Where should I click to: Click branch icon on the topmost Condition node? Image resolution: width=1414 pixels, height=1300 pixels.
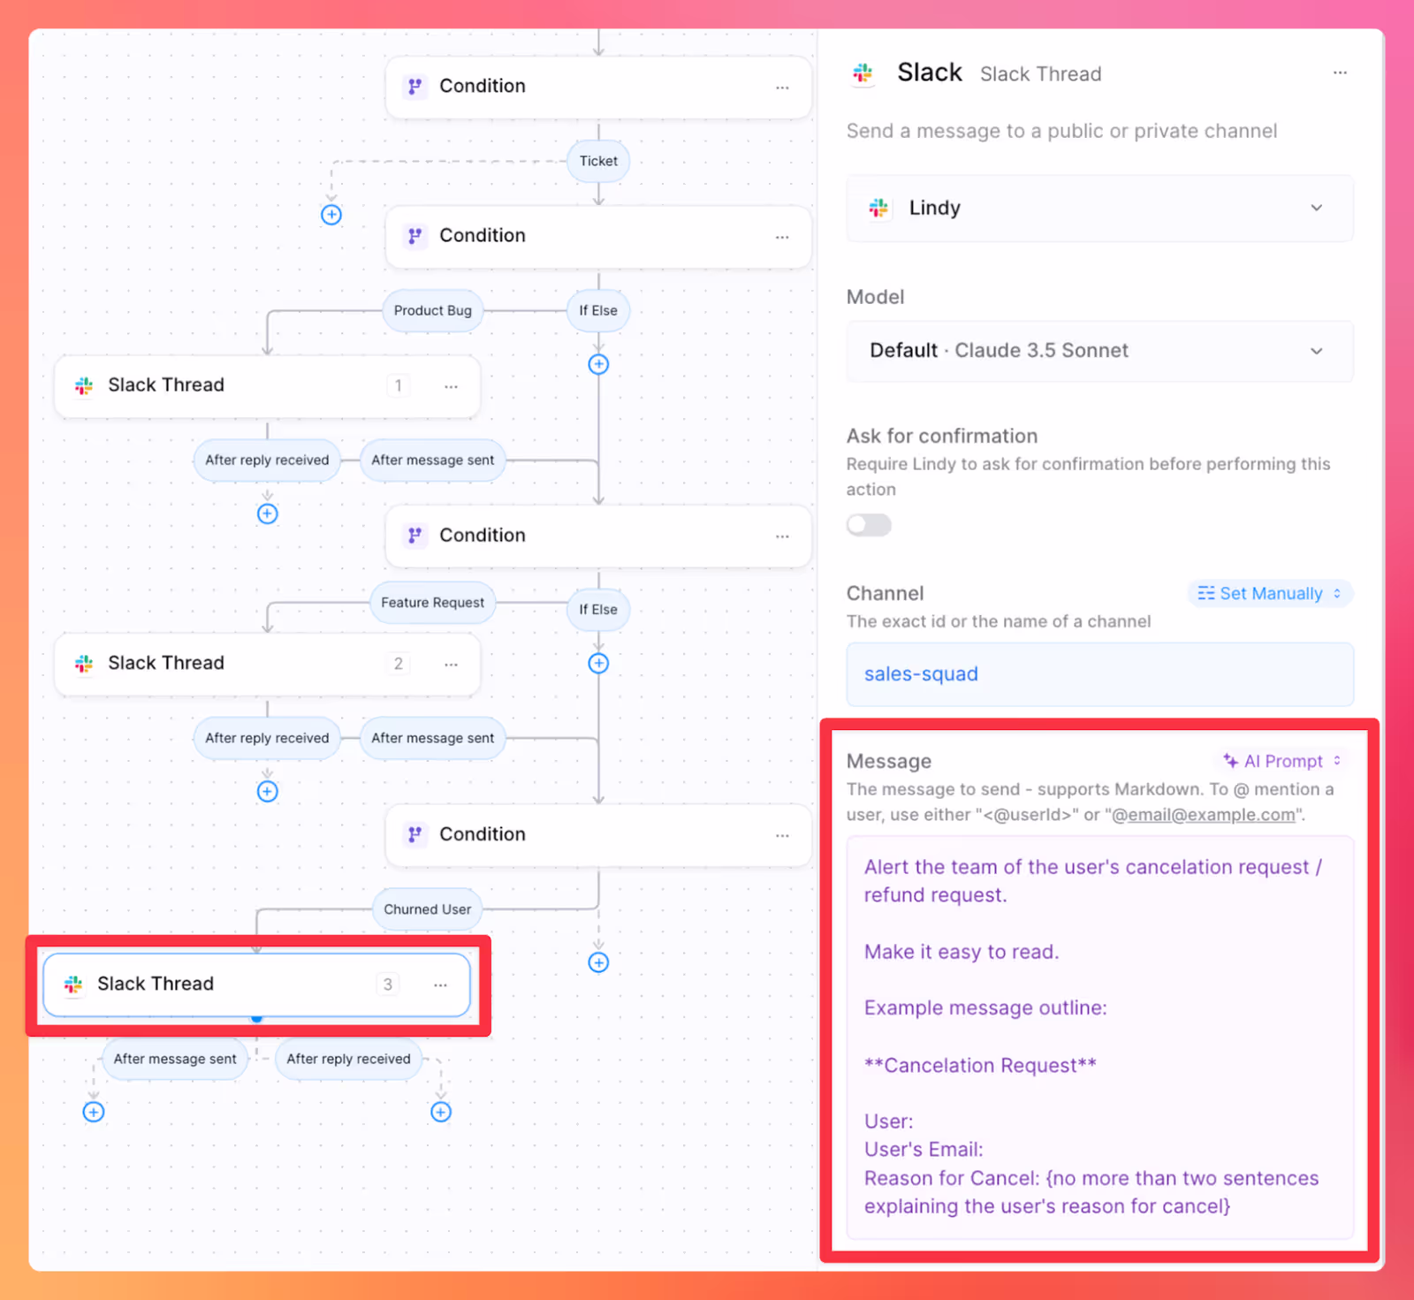tap(414, 86)
